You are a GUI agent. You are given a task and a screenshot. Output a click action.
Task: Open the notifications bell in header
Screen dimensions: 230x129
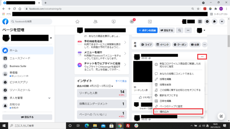215,21
